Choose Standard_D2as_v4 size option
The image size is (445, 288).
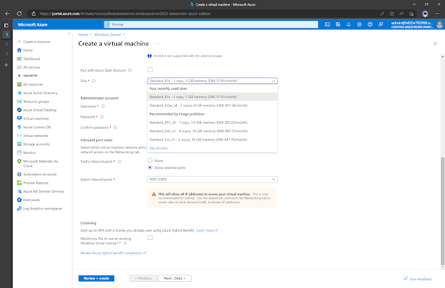[212, 106]
